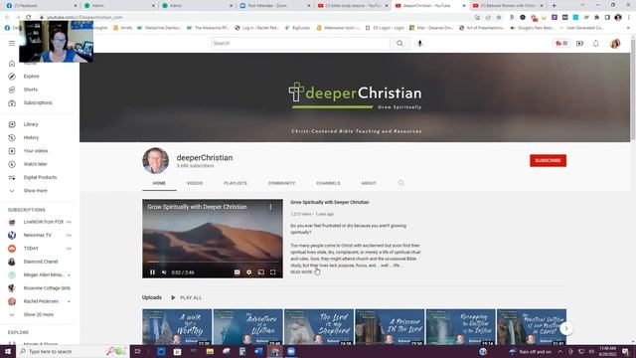
Task: Open the featured video three-dot menu
Action: pos(270,207)
